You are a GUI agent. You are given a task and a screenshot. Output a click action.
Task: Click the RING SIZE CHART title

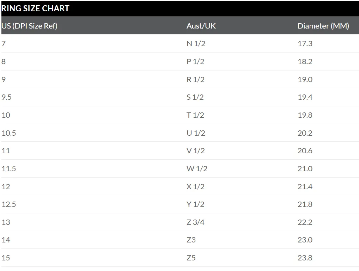point(35,8)
